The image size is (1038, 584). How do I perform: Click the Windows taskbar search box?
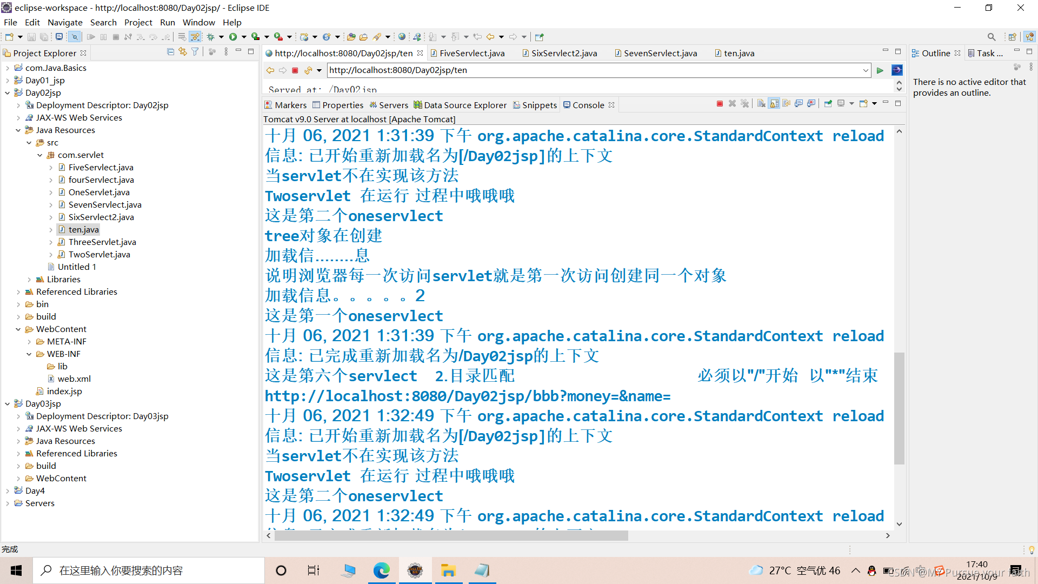[149, 570]
